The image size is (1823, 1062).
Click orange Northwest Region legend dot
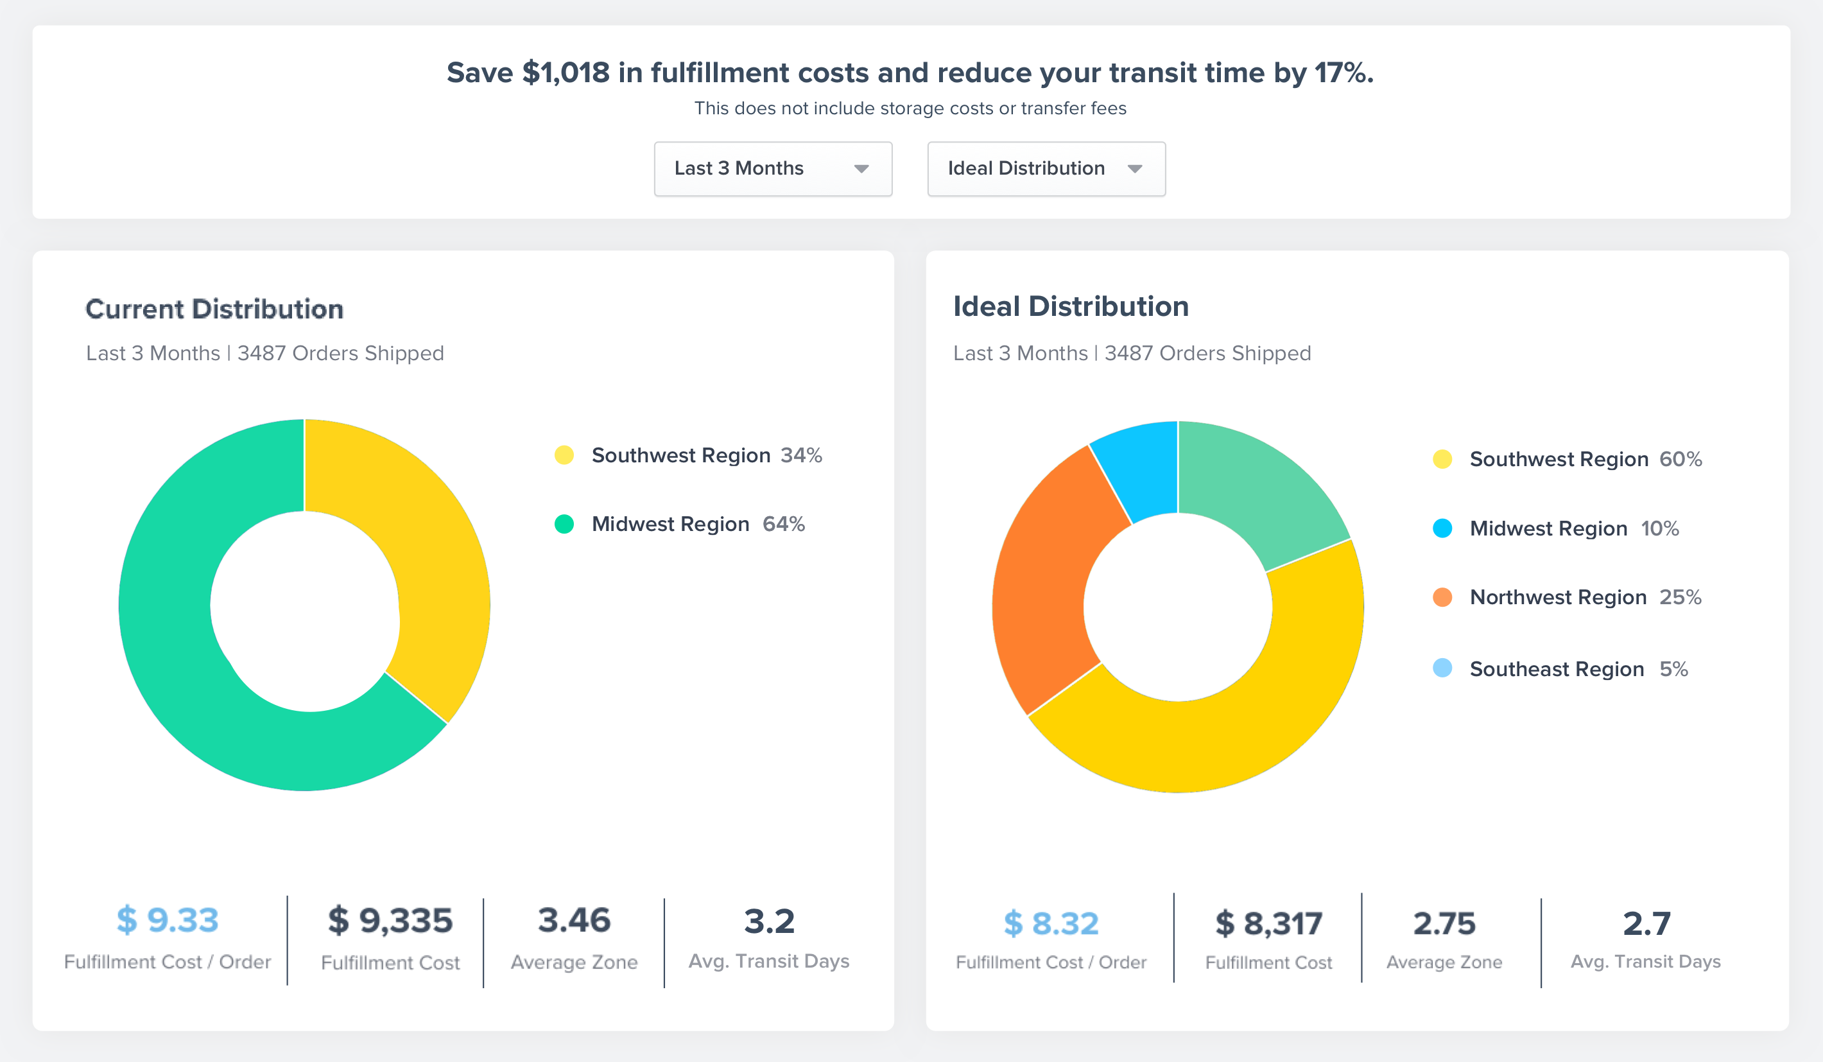pyautogui.click(x=1442, y=597)
